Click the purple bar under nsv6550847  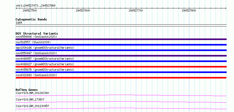(x=121, y=56)
